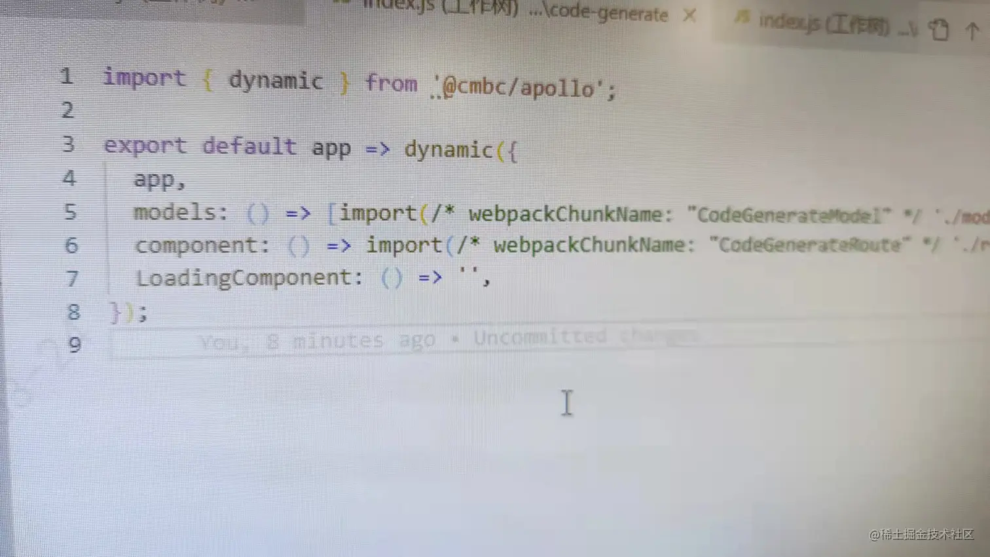990x557 pixels.
Task: Click line number 5 in gutter
Action: (70, 212)
